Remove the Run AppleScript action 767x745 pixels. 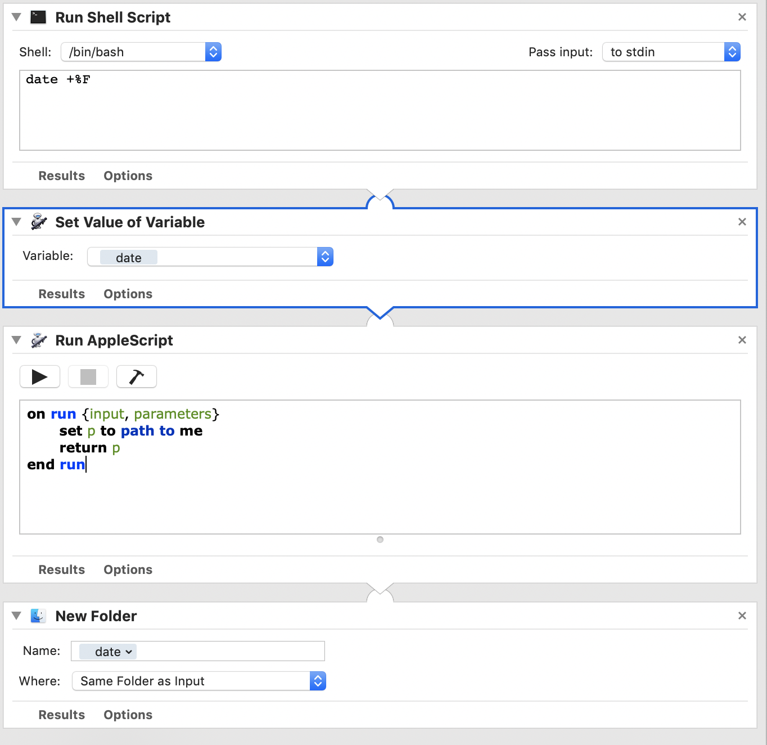(742, 340)
